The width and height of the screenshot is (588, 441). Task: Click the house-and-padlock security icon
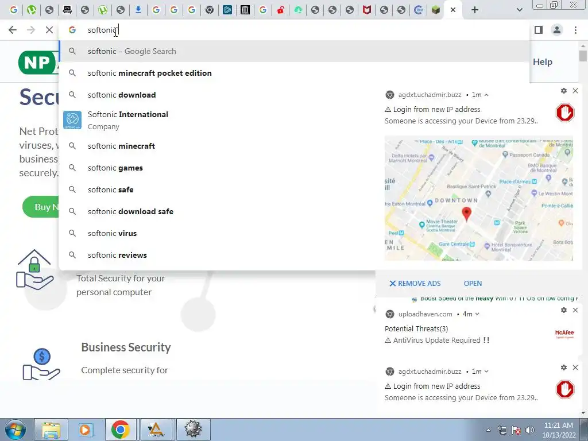click(34, 269)
